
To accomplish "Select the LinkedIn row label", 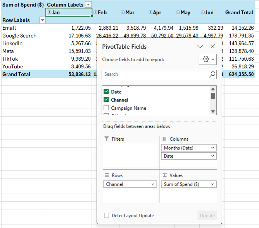I will [12, 43].
